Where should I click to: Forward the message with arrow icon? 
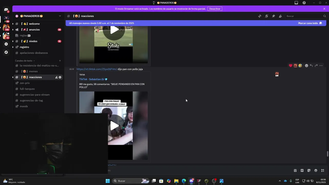click(x=316, y=66)
